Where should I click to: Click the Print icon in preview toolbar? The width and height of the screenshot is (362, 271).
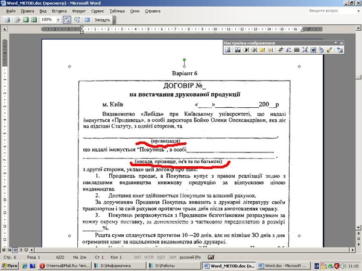[7, 20]
